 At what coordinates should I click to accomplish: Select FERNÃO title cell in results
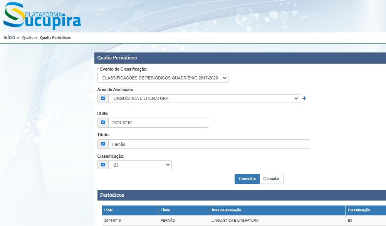click(x=184, y=221)
